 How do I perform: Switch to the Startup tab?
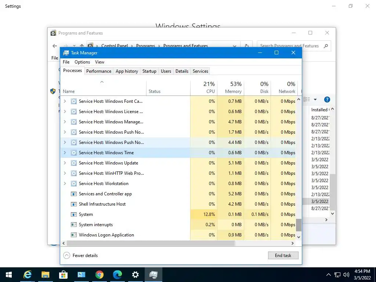(x=149, y=71)
